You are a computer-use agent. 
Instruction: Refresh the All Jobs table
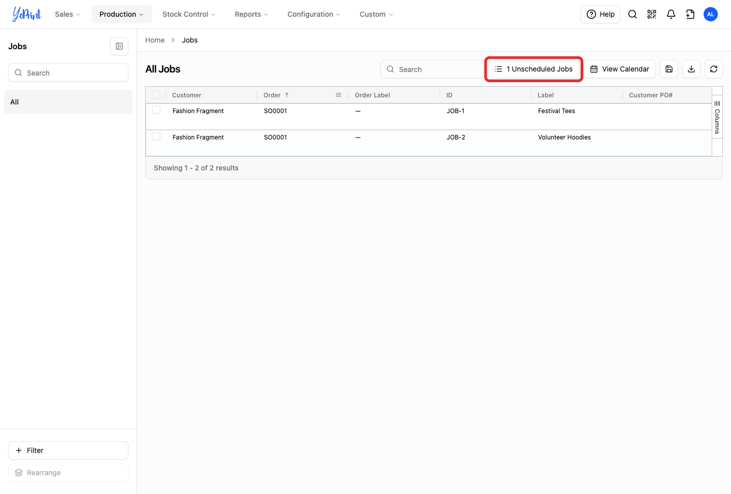tap(714, 69)
